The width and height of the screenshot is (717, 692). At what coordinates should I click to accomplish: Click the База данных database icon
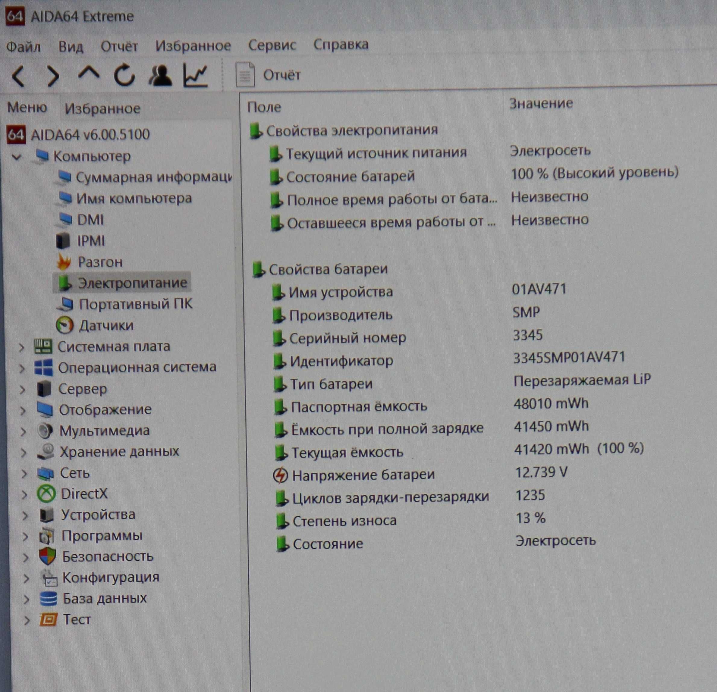point(48,599)
